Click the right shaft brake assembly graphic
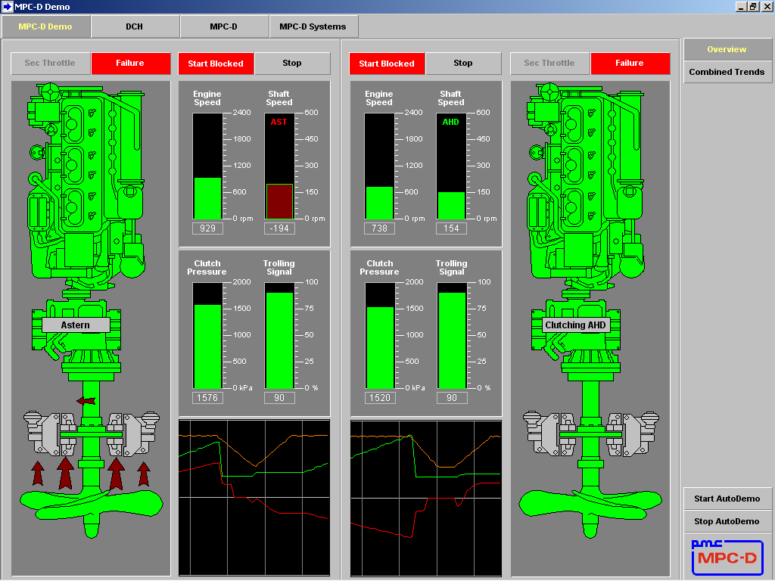Screen dimensions: 775x581 point(591,433)
